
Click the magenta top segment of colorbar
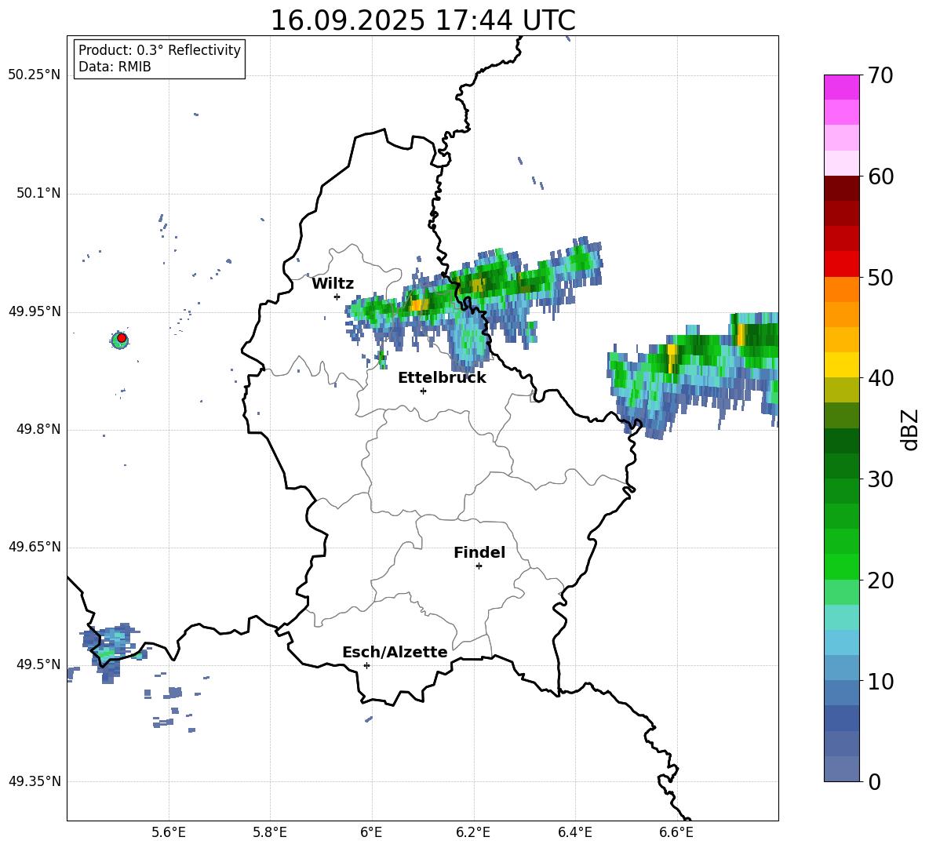pyautogui.click(x=841, y=87)
